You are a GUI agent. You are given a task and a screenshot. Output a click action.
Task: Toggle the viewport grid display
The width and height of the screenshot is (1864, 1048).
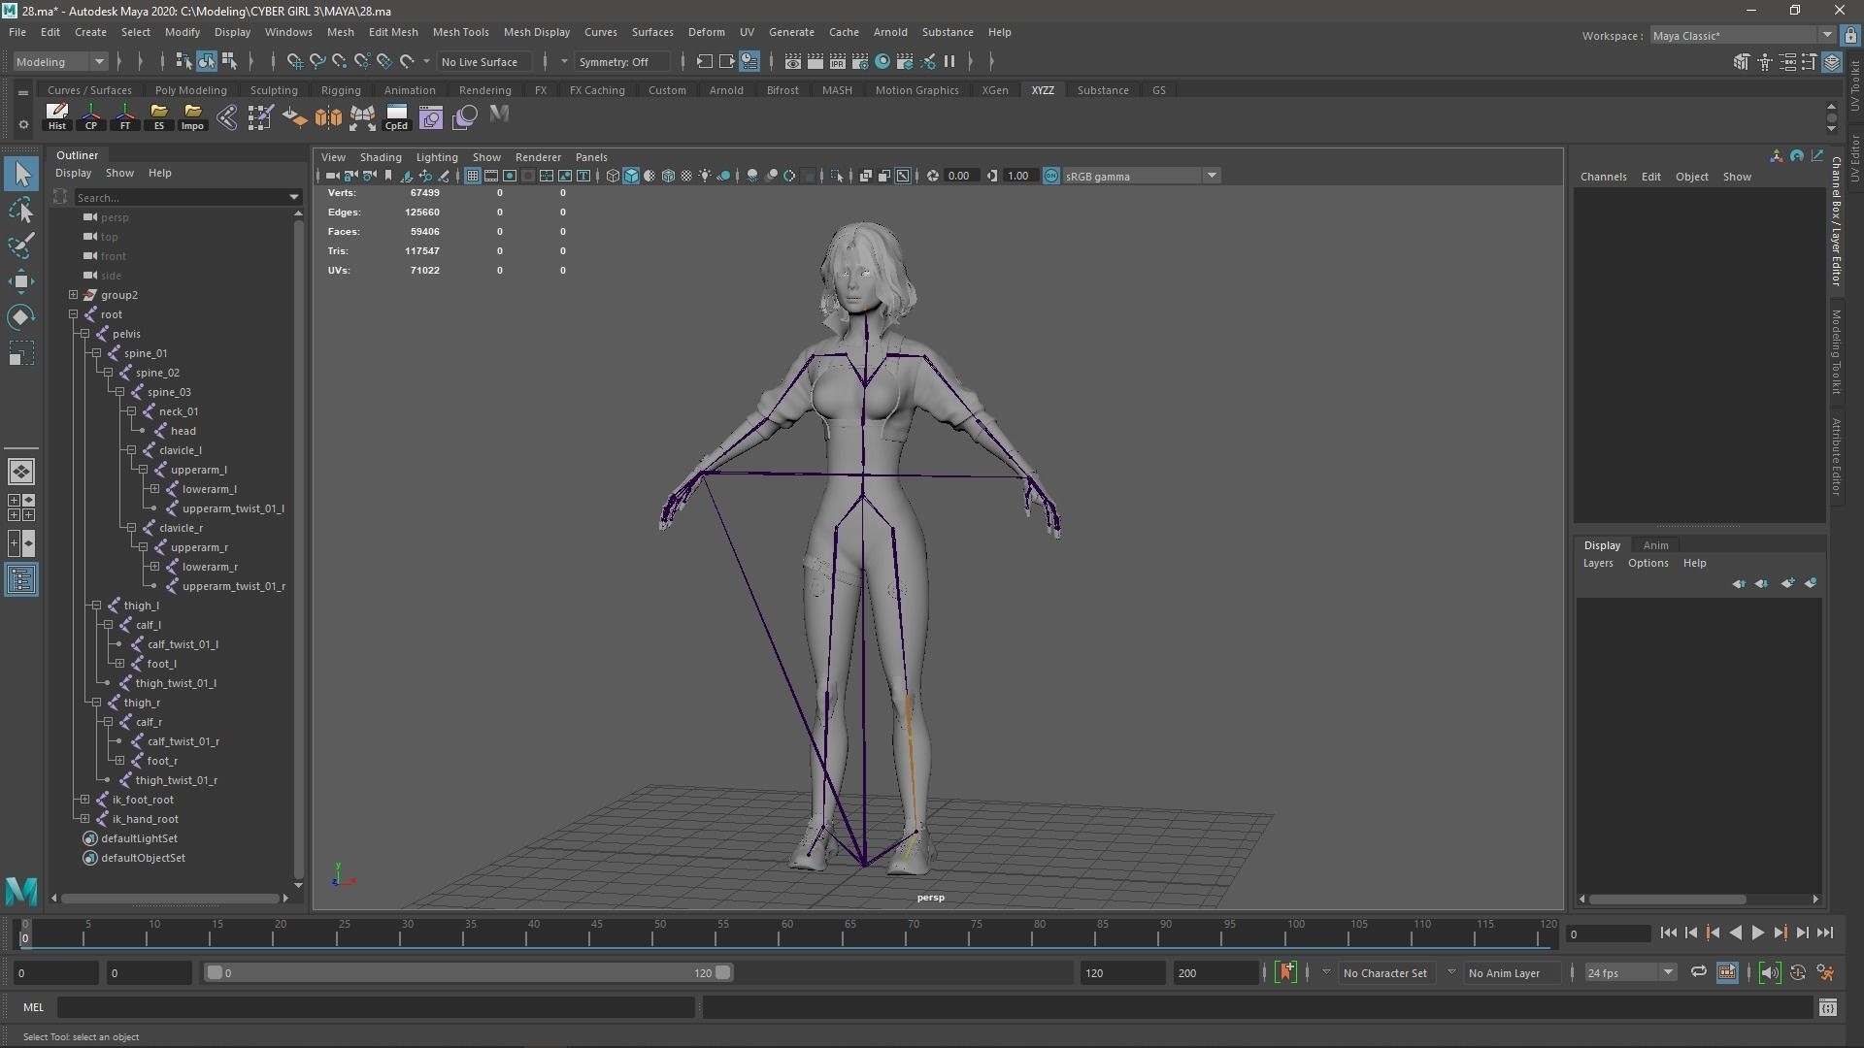472,176
